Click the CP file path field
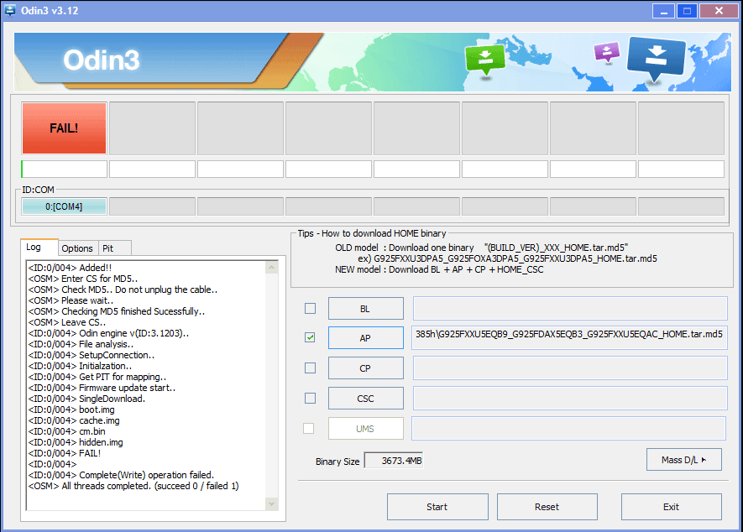The height and width of the screenshot is (532, 743). pyautogui.click(x=570, y=368)
